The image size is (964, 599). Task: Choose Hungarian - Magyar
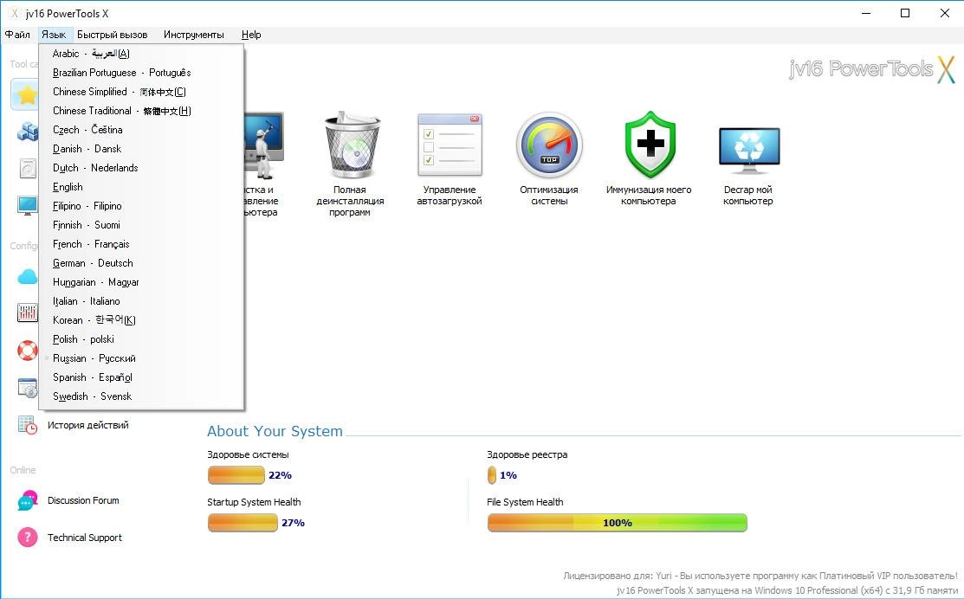[x=141, y=282]
